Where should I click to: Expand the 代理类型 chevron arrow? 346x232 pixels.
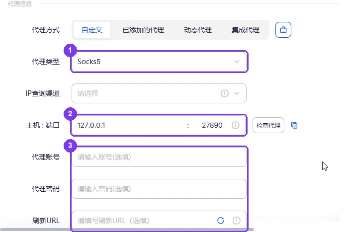237,62
